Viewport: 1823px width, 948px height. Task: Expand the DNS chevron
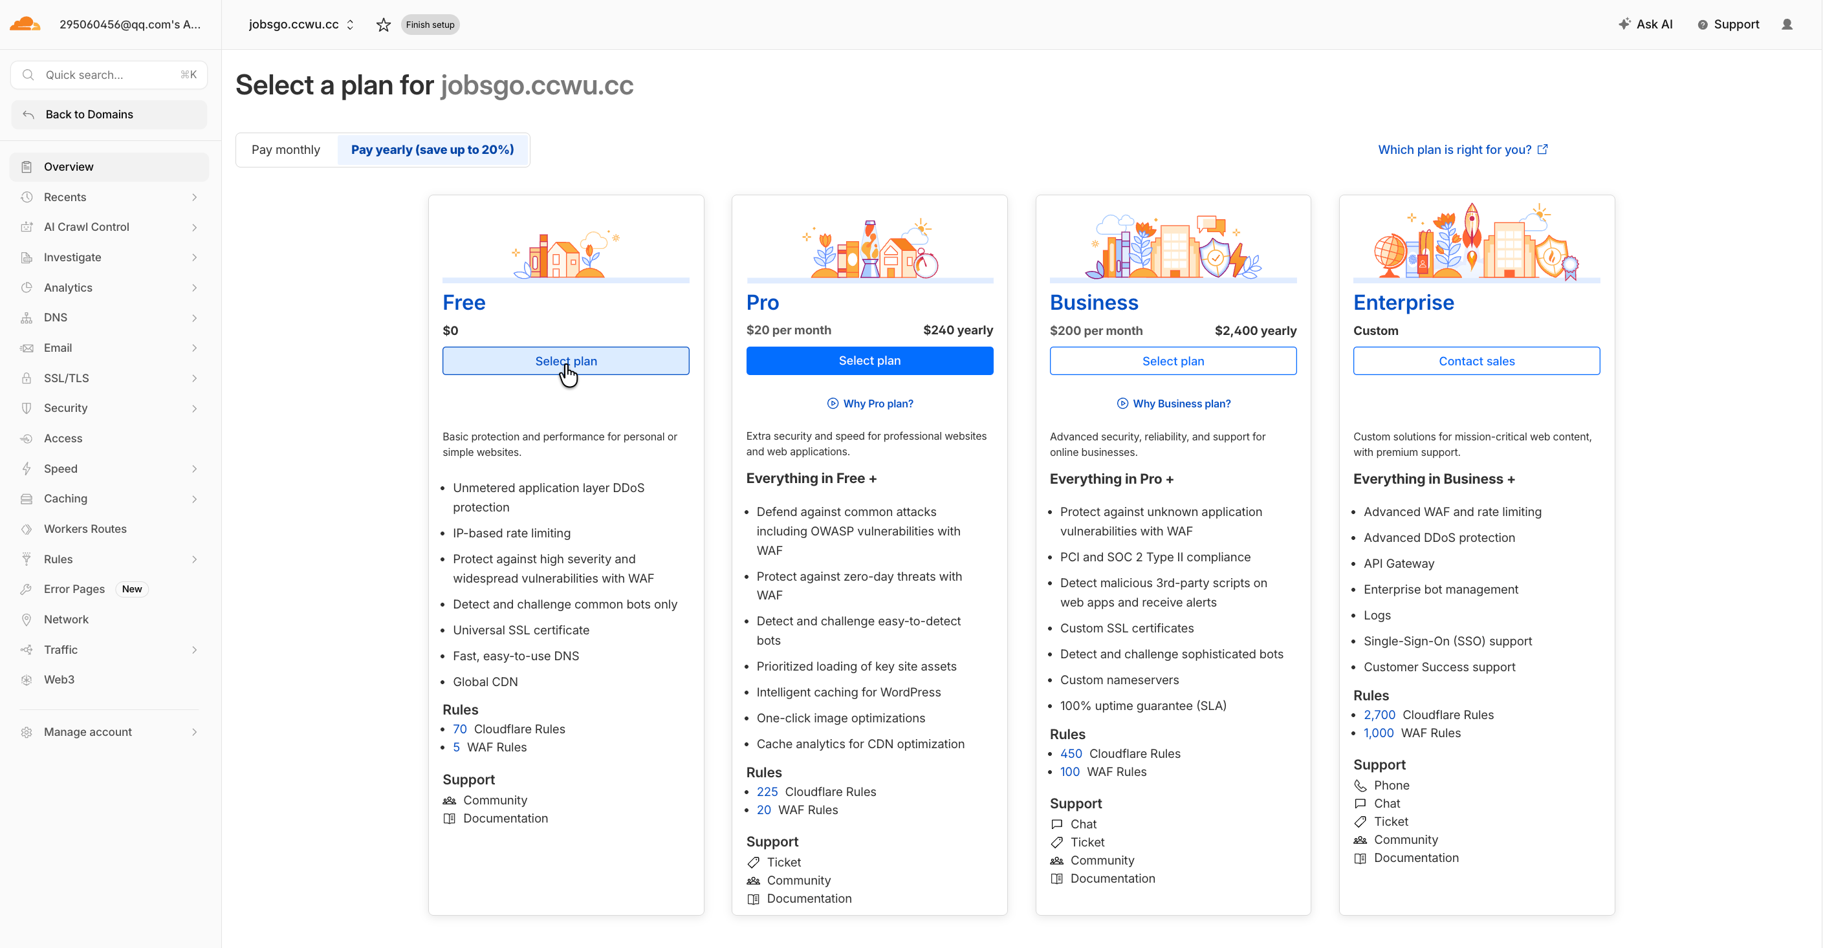195,318
